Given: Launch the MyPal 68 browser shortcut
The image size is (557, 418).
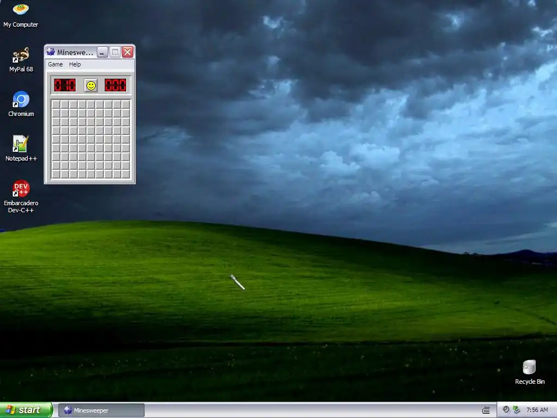Looking at the screenshot, I should point(21,60).
